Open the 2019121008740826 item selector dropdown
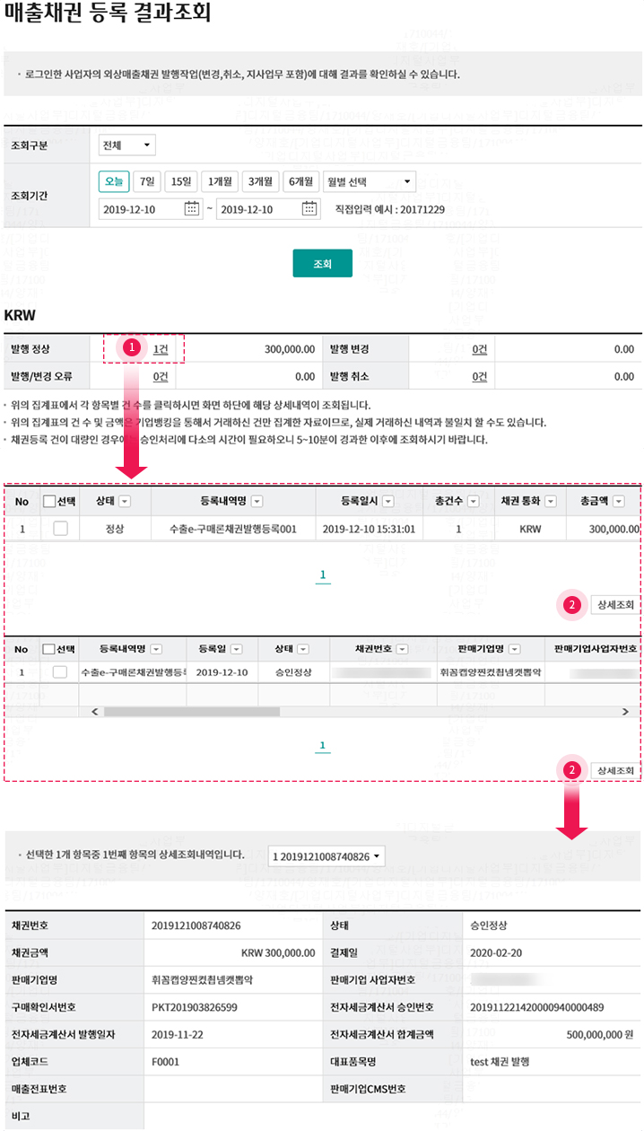 (326, 856)
